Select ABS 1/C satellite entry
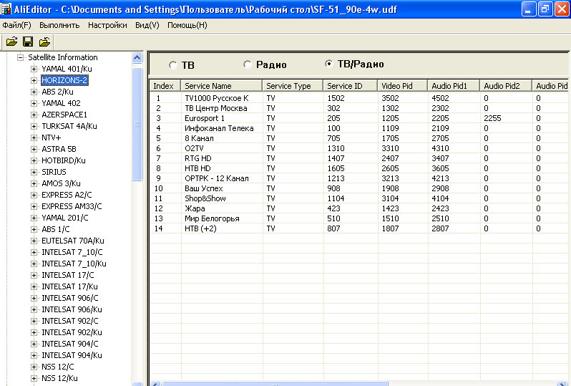Image resolution: width=571 pixels, height=386 pixels. click(x=55, y=229)
